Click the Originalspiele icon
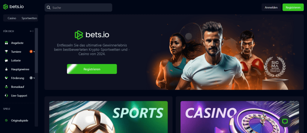The width and height of the screenshot is (307, 133). (x=7, y=120)
